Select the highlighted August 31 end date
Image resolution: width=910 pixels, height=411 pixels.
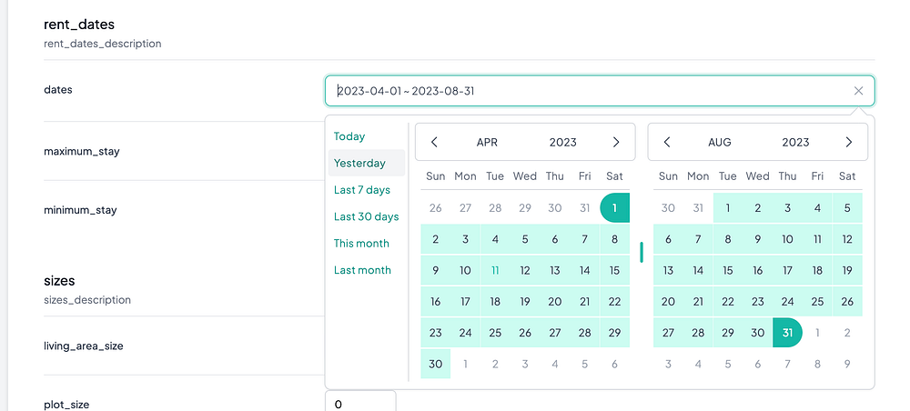pos(787,333)
